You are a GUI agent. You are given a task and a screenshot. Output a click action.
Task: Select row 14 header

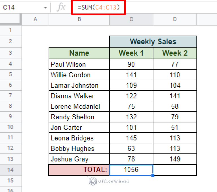click(11, 170)
